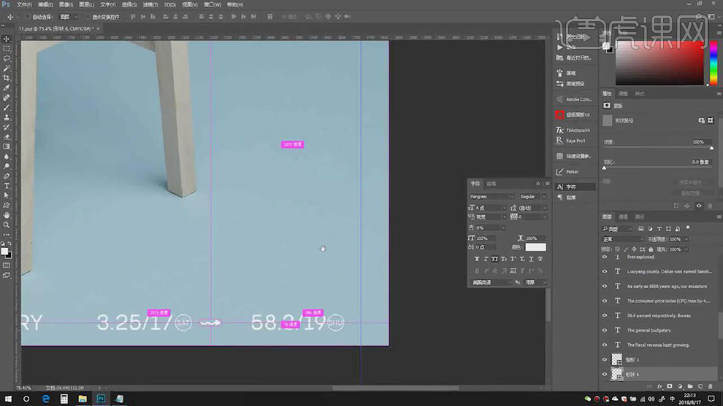Select the Crop tool

7,78
